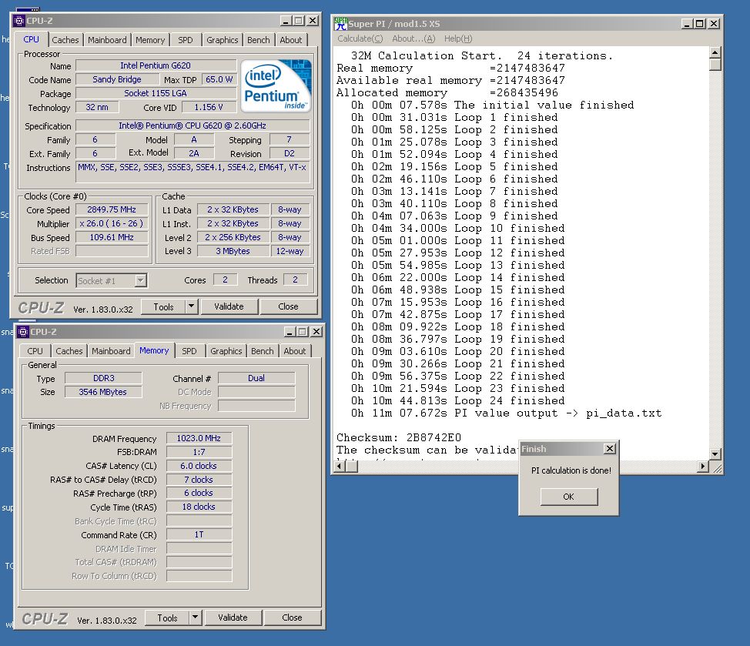Open About tab in top CPU-Z window

[x=291, y=40]
